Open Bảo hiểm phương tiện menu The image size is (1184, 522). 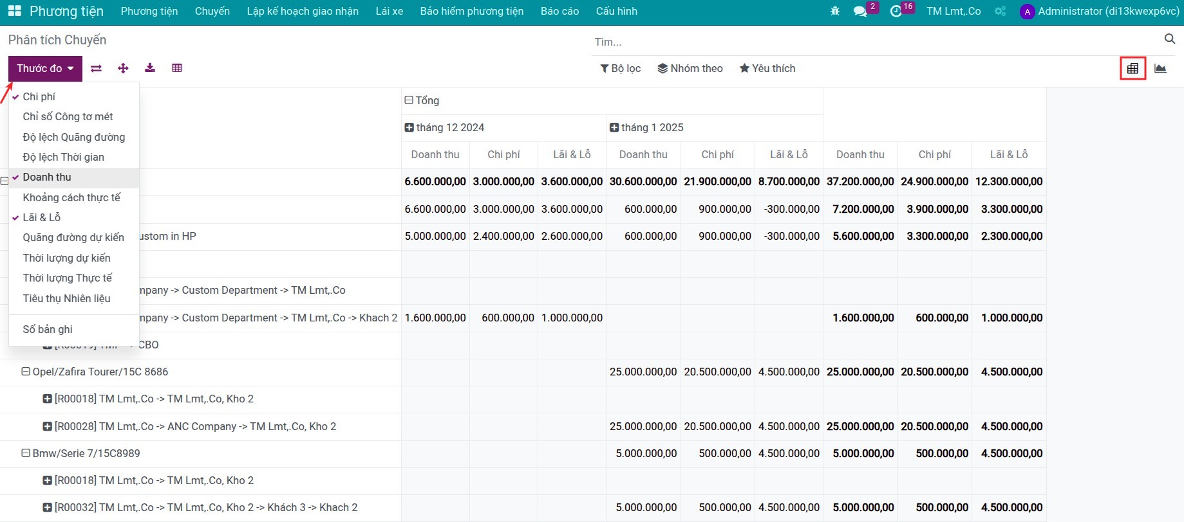(x=472, y=12)
